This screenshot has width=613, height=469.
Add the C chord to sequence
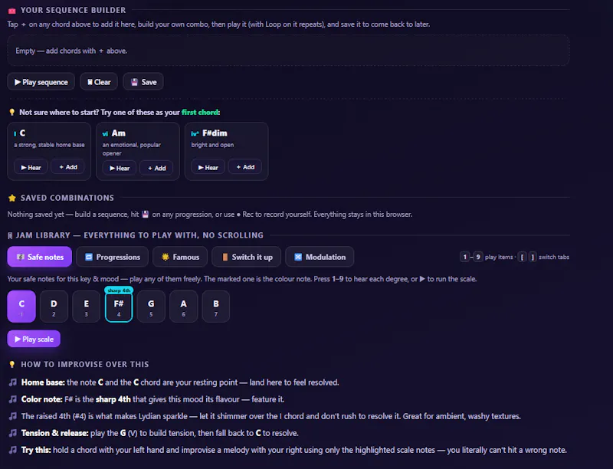click(x=67, y=167)
